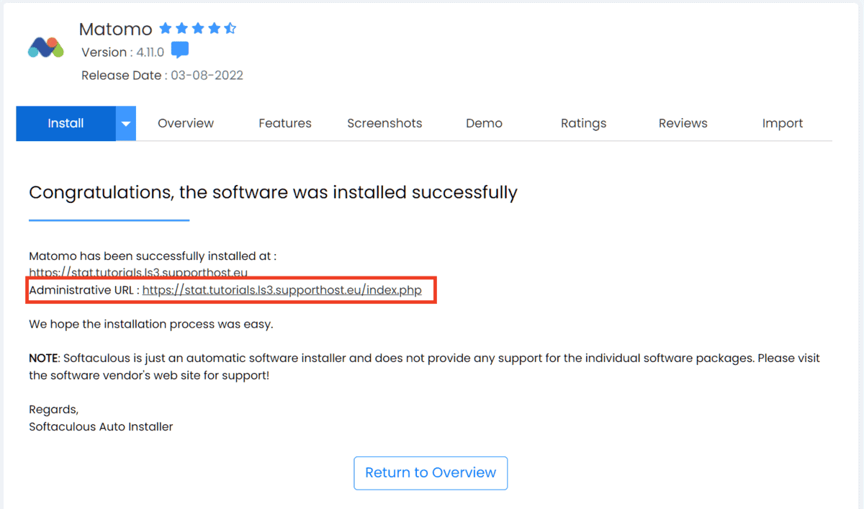Switch to the Import tab
The image size is (864, 509).
point(783,123)
